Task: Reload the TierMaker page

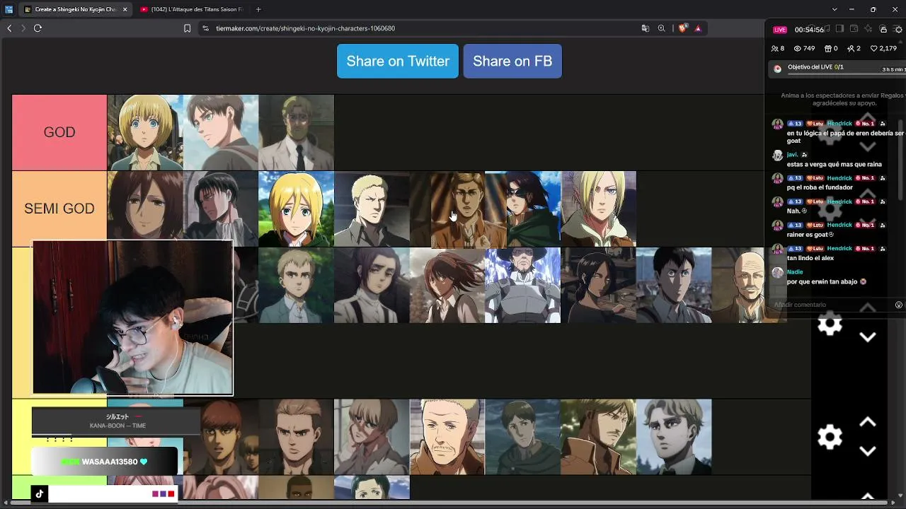Action: (38, 28)
